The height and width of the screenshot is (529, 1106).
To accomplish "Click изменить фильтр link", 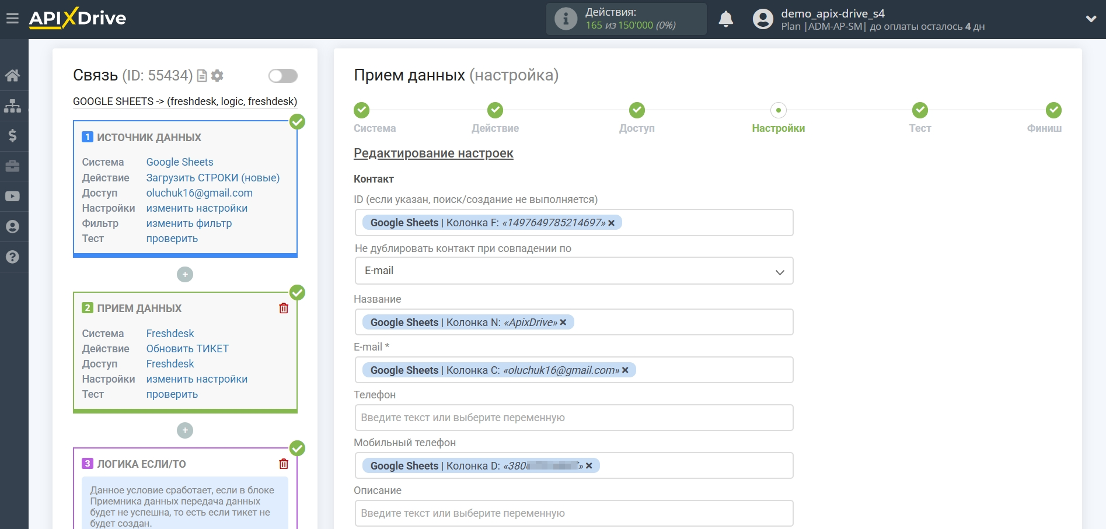I will click(x=189, y=223).
